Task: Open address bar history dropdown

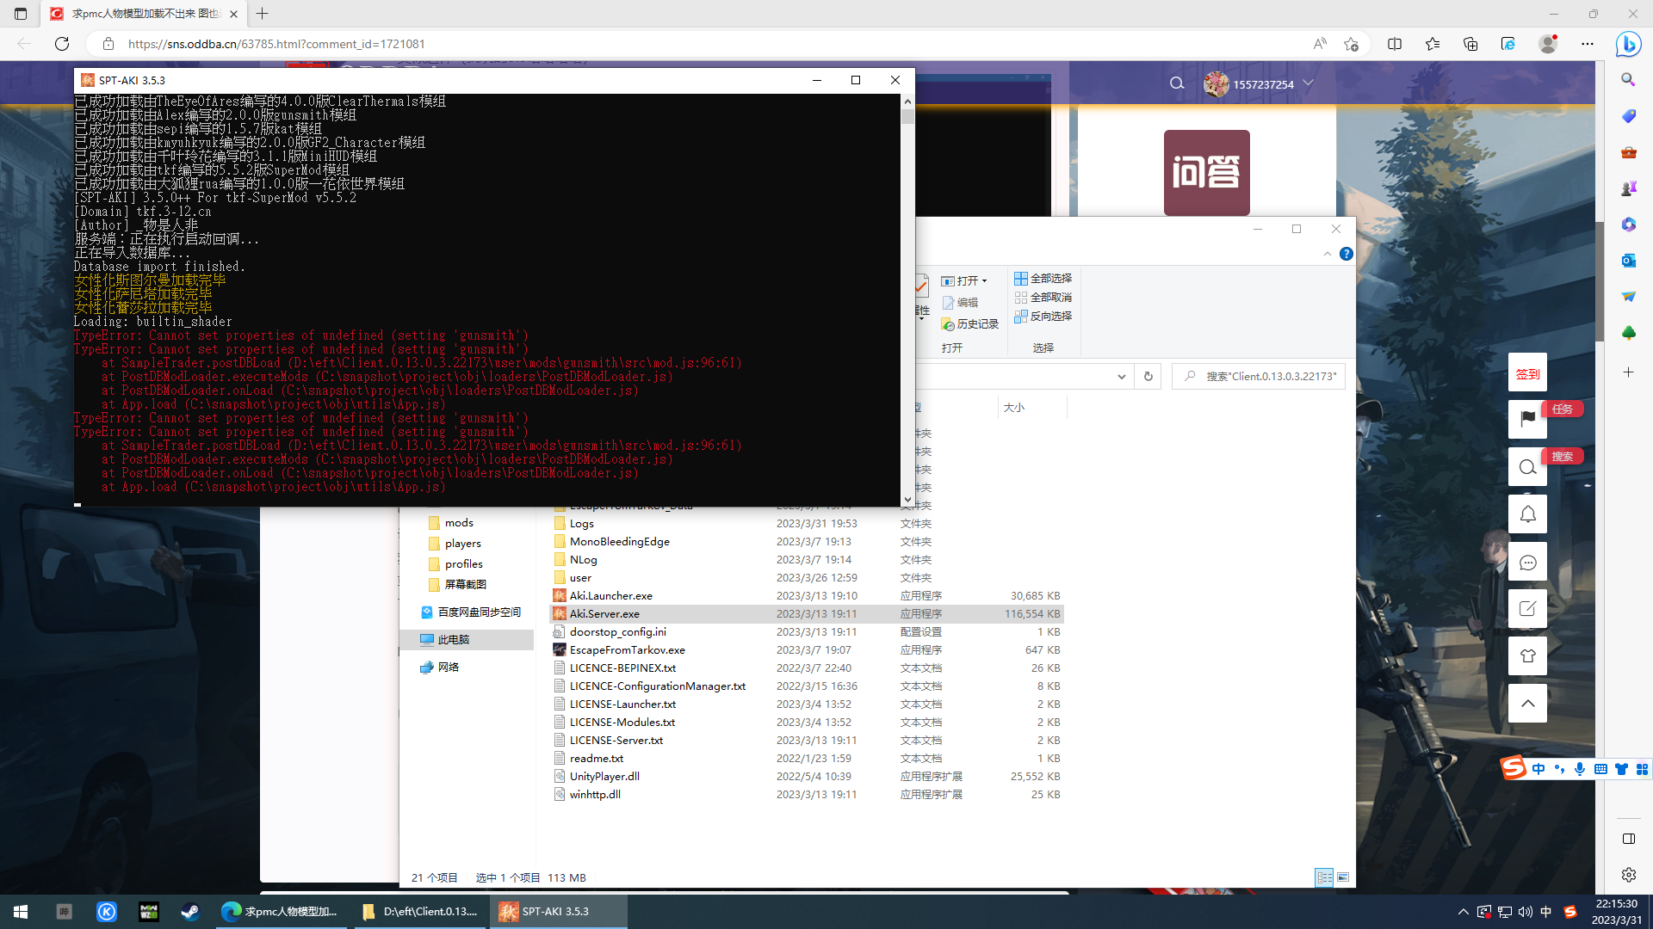Action: (1121, 377)
